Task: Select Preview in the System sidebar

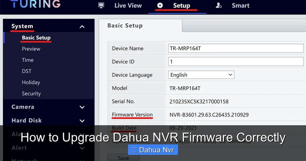Action: [x=31, y=49]
